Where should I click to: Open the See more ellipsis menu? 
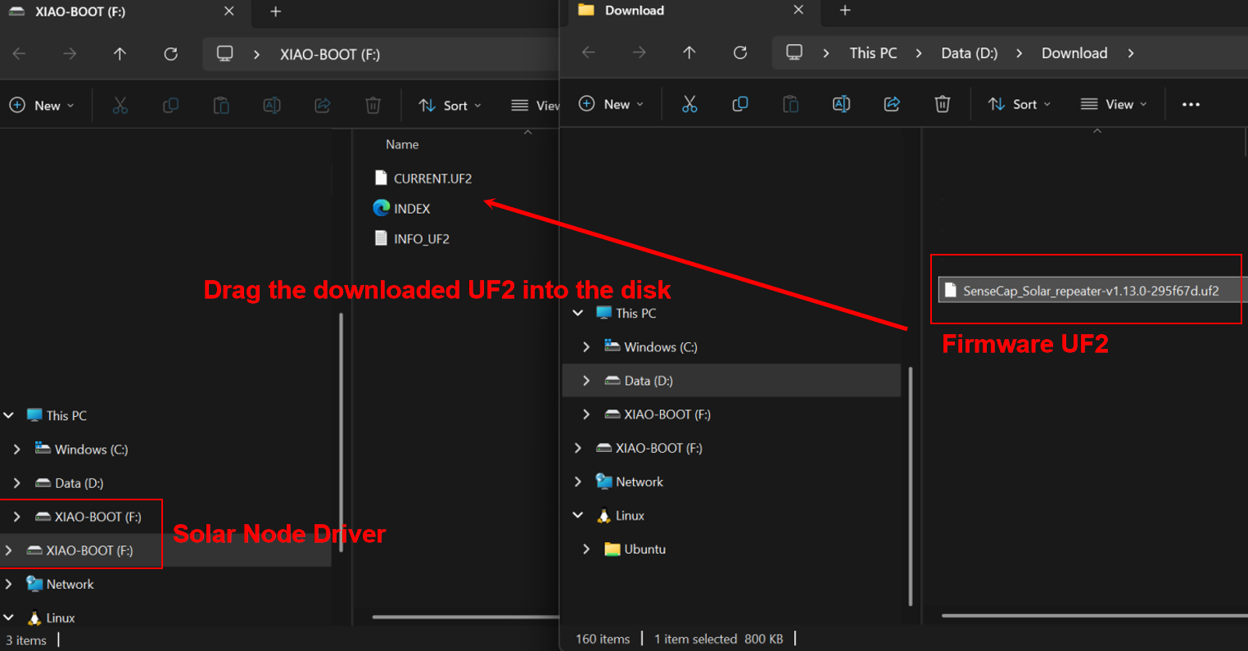coord(1191,104)
